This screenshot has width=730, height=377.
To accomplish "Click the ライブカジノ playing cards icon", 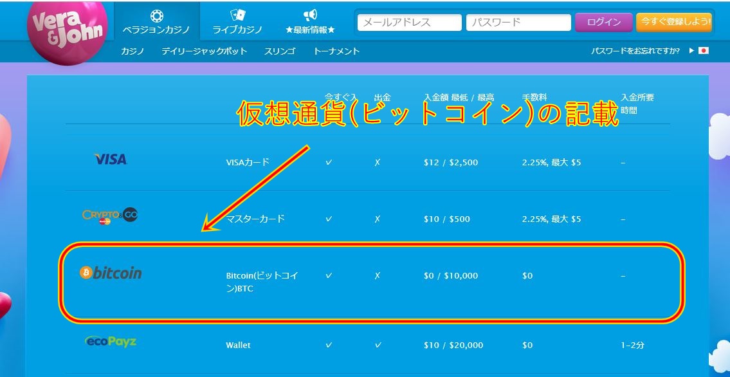I will (x=238, y=15).
